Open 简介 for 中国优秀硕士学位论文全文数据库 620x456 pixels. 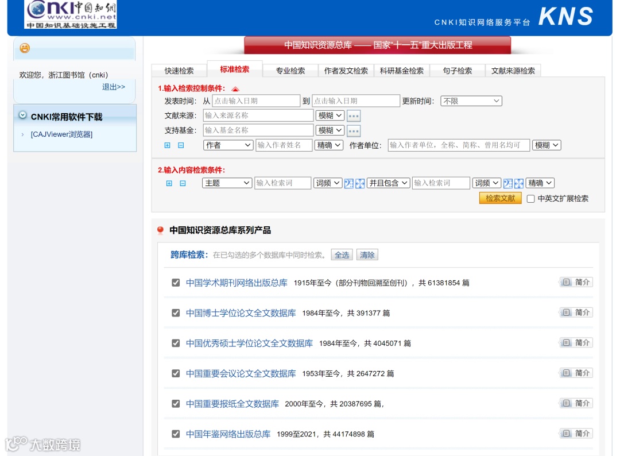576,342
